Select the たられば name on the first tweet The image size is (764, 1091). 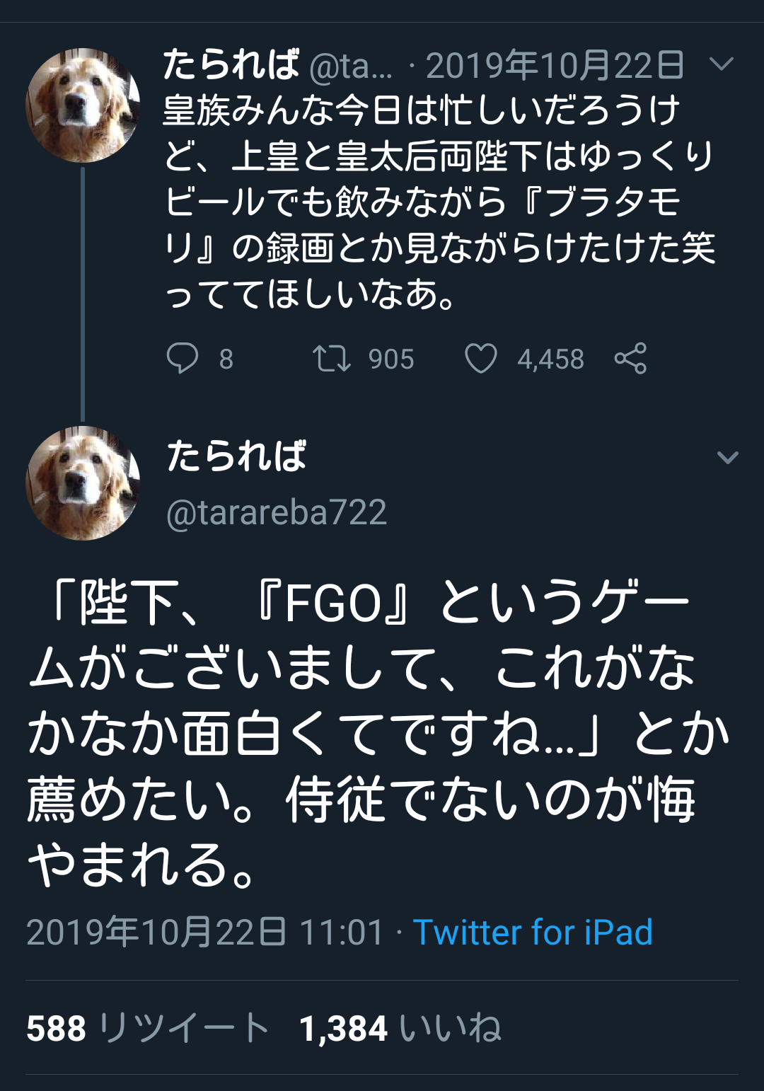(231, 65)
